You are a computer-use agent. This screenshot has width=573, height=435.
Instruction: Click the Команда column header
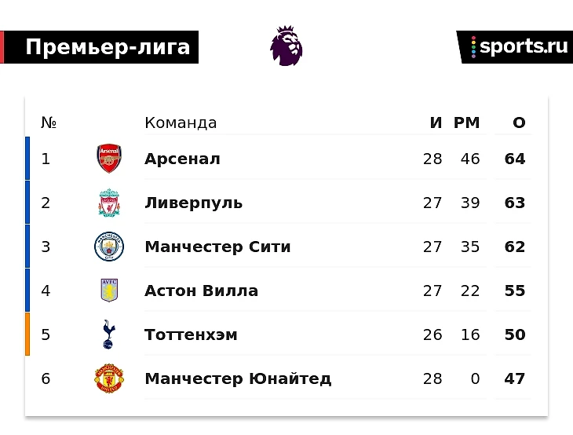(x=181, y=123)
